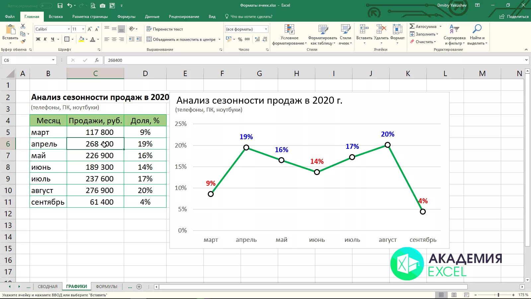
Task: Toggle middle vertical alignment
Action: point(114,29)
